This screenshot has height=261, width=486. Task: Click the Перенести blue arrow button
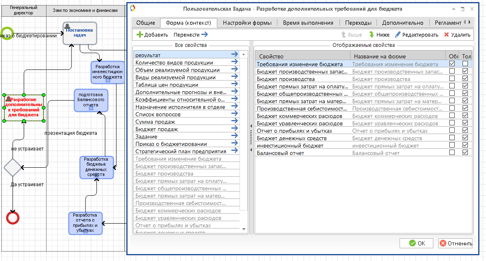pyautogui.click(x=191, y=35)
